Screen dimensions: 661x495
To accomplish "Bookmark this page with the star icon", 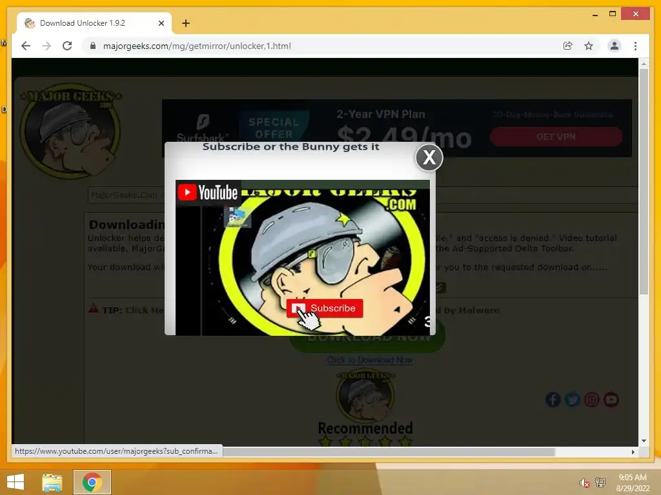I will click(589, 46).
